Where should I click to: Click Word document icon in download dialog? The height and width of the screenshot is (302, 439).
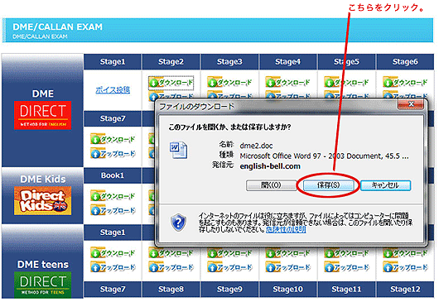[x=178, y=150]
